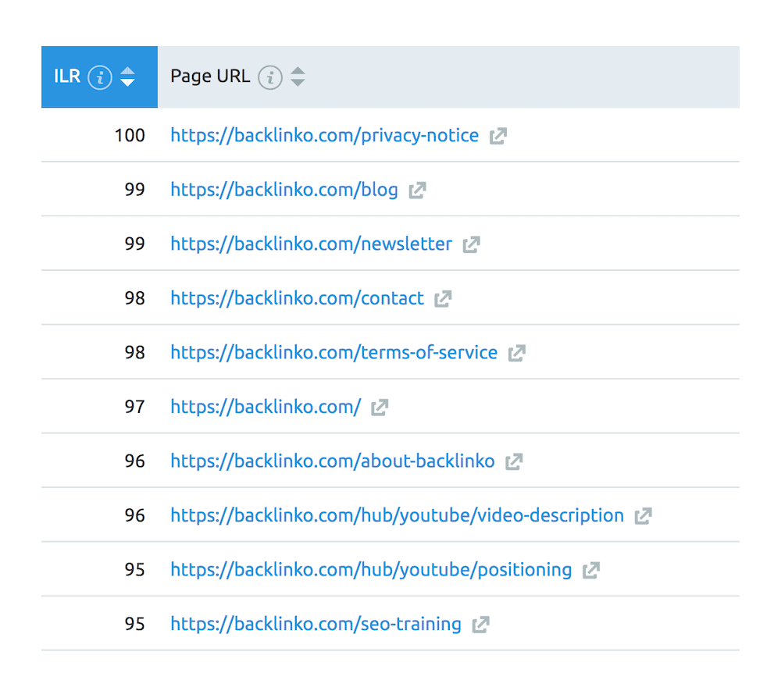781x698 pixels.
Task: Select ILR value 95 in seo-training row
Action: click(134, 624)
